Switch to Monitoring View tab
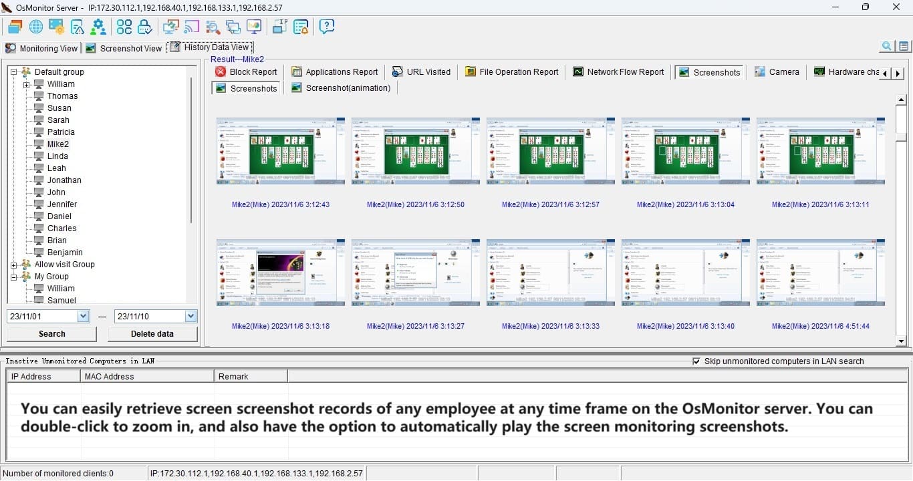 click(x=41, y=48)
